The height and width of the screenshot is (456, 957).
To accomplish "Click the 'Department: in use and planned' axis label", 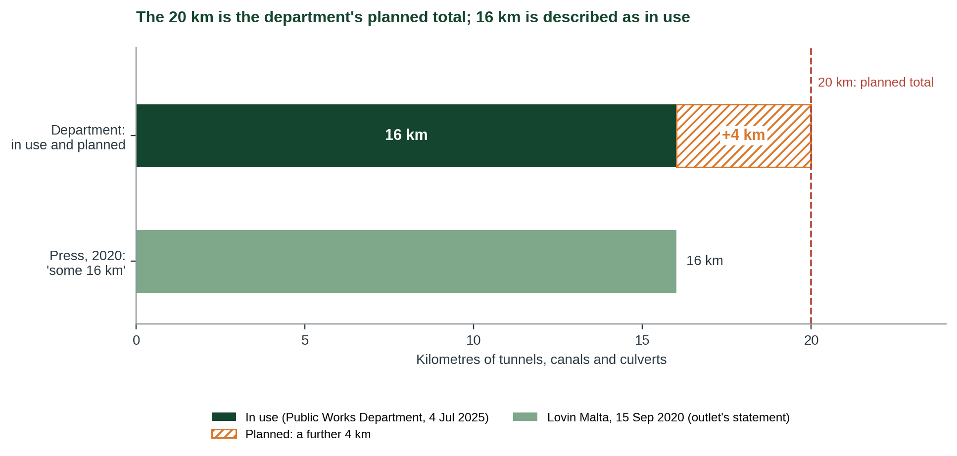I will pyautogui.click(x=68, y=137).
